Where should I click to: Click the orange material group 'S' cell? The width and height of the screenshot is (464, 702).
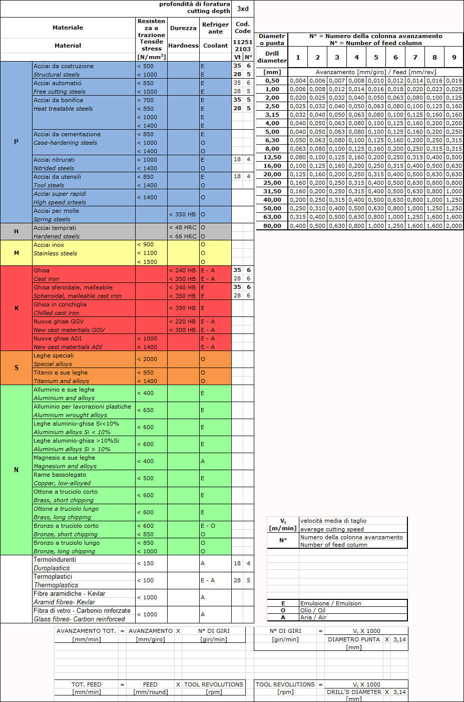[x=17, y=368]
